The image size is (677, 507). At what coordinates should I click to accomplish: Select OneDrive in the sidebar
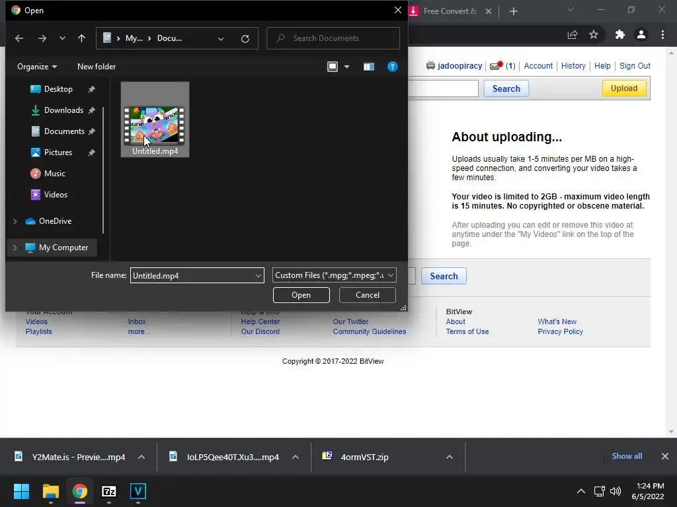[55, 220]
